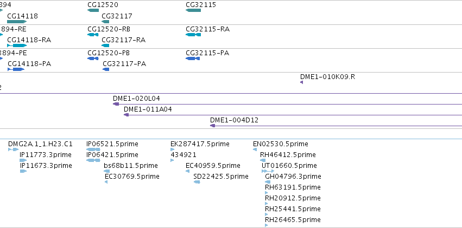Viewport: 462px width, 228px height.
Task: Click the CG14118 gene arrow glyph
Action: coord(16,22)
